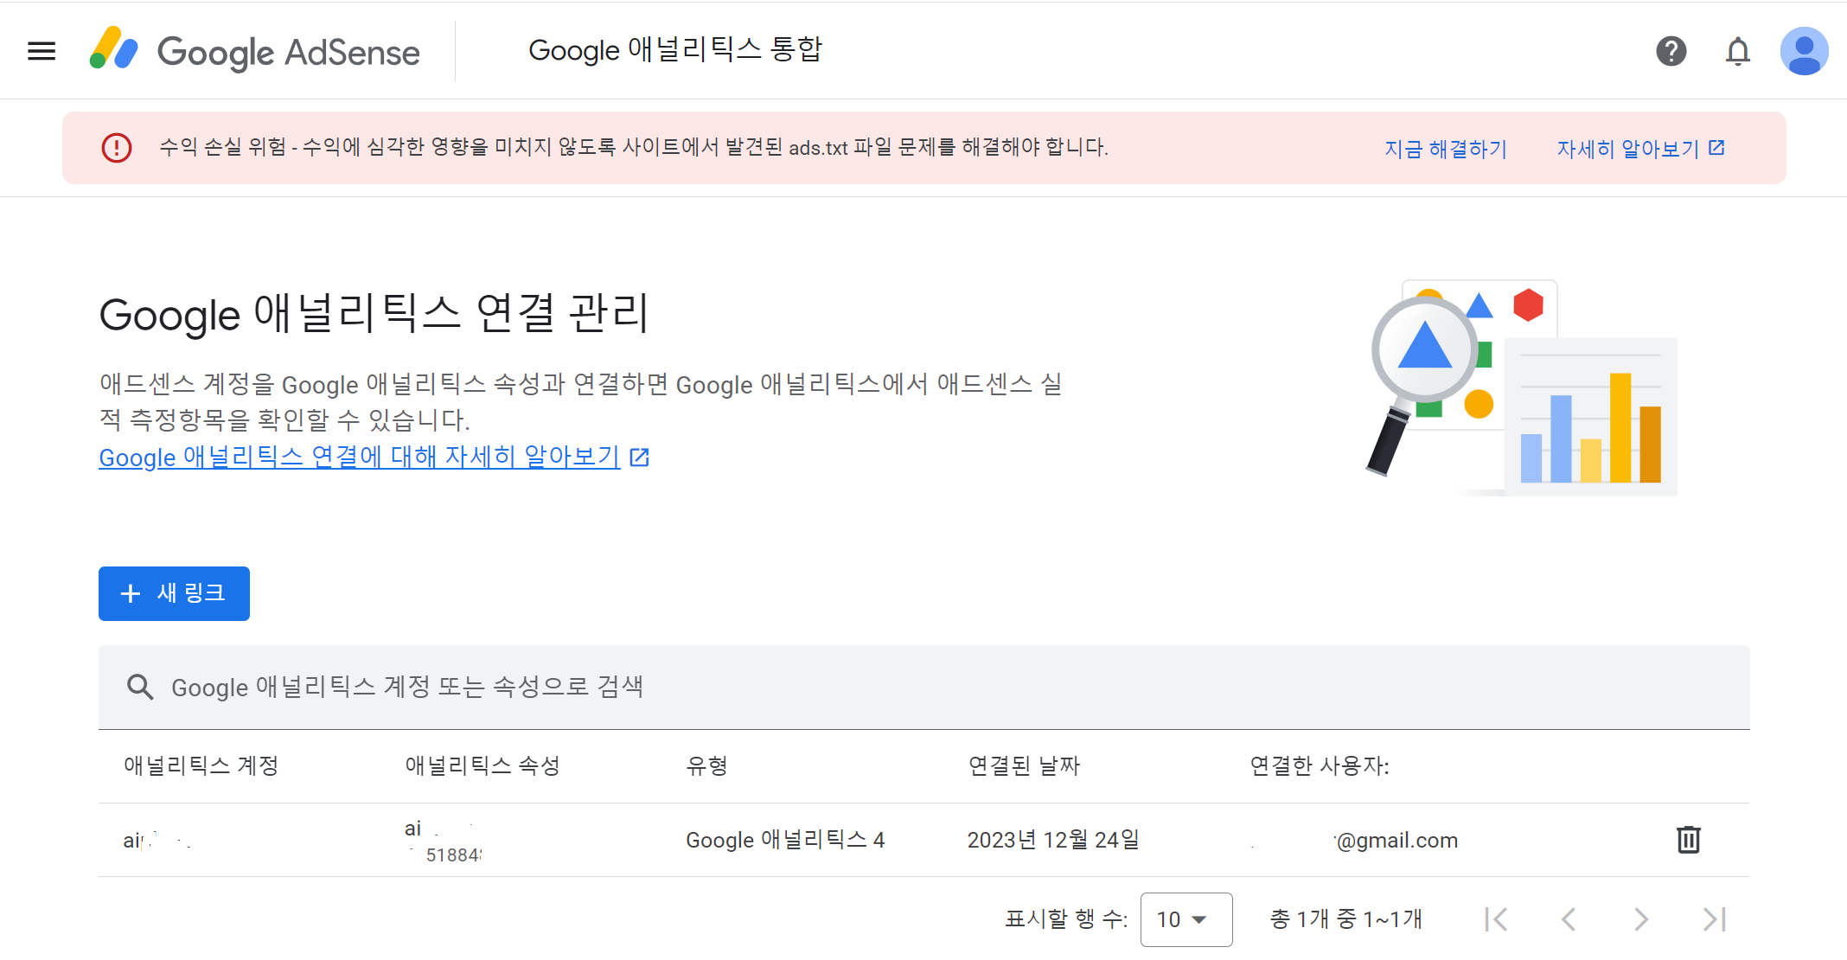This screenshot has height=960, width=1847.
Task: Click the search magnifier icon
Action: [140, 688]
